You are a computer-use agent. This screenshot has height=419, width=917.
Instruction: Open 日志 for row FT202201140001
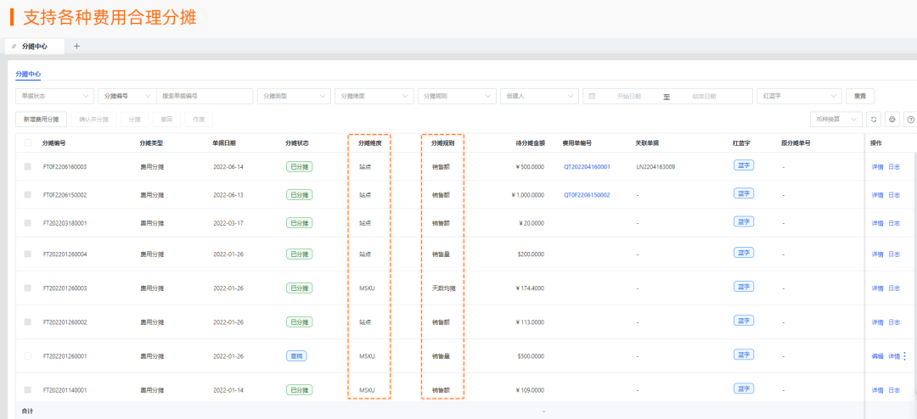(894, 390)
